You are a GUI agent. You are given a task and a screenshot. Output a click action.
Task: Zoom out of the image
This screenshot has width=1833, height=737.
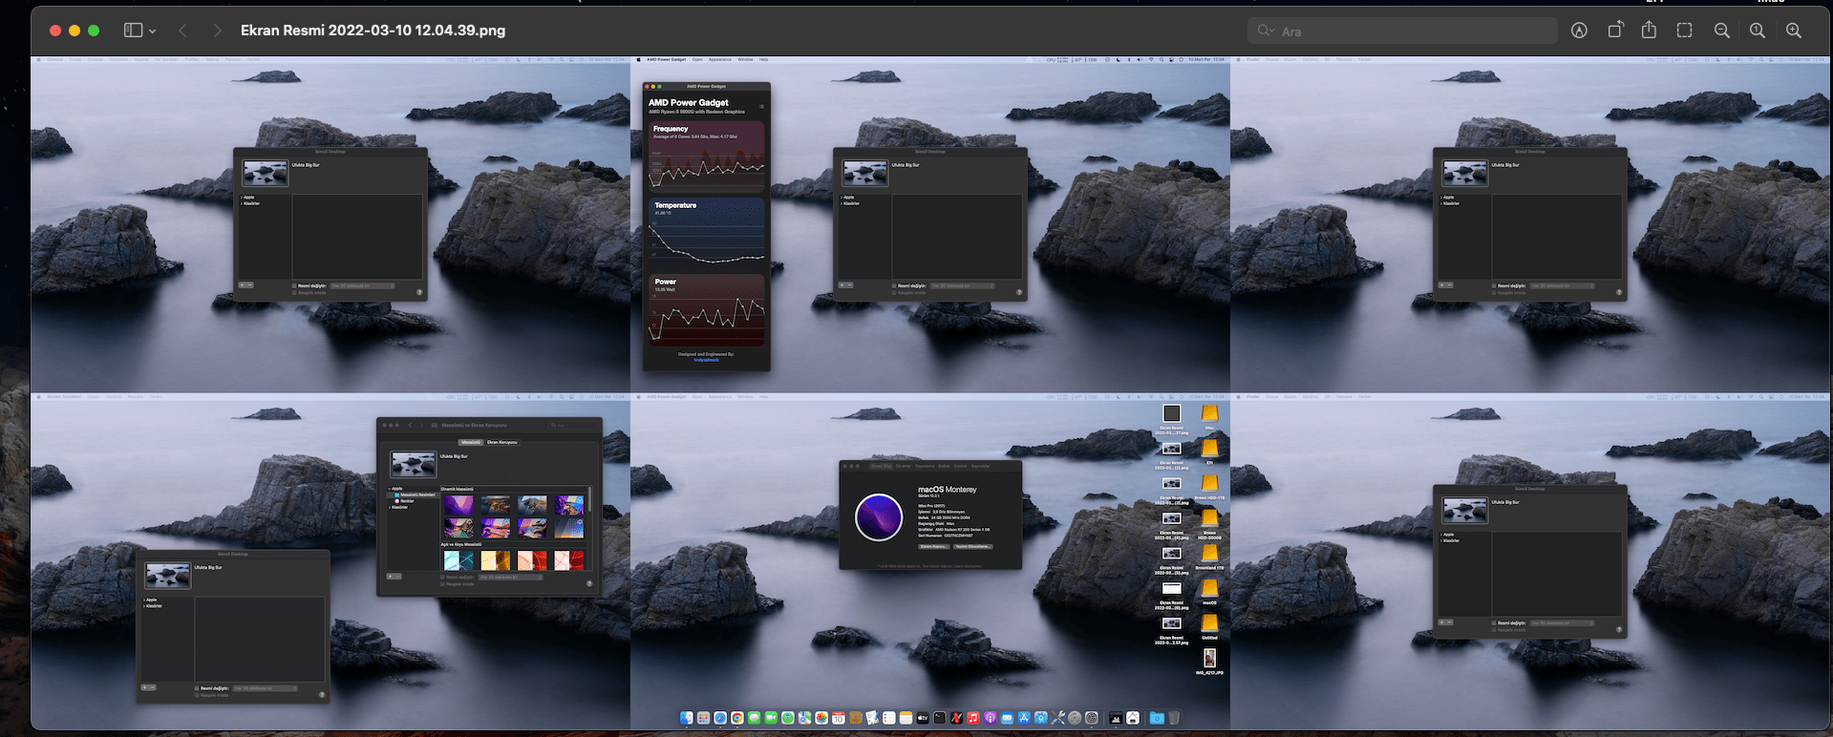coord(1721,31)
